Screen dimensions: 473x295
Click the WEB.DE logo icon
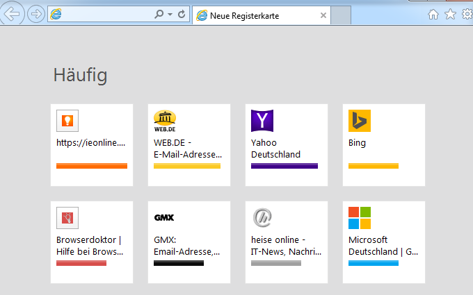point(165,121)
